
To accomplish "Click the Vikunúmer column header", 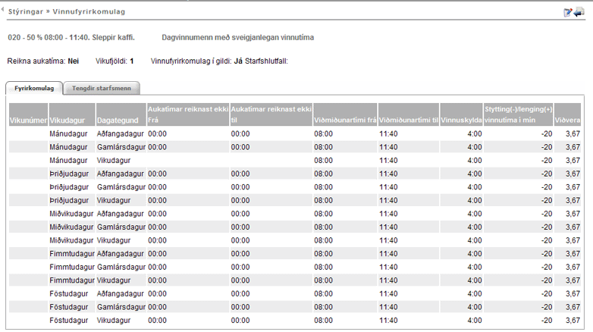I will (x=28, y=114).
